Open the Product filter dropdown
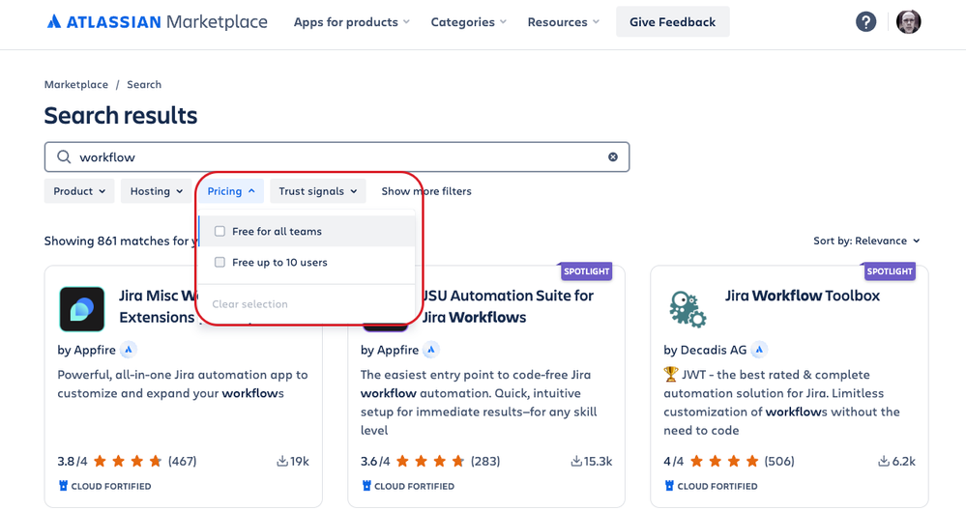The image size is (966, 511). [x=79, y=191]
